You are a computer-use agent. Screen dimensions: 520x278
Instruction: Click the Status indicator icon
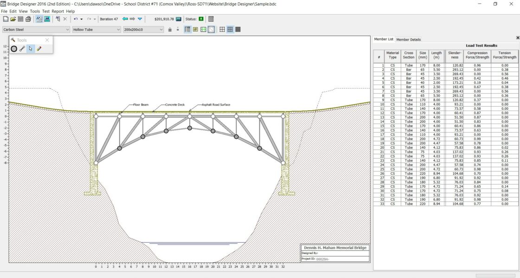point(201,19)
